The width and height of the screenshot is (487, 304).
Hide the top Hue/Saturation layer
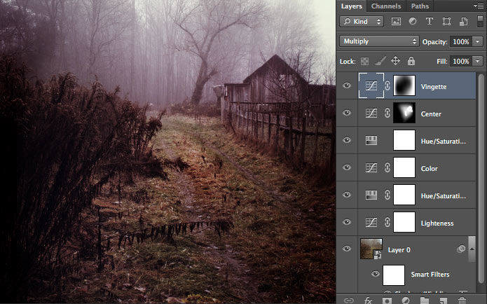click(347, 140)
